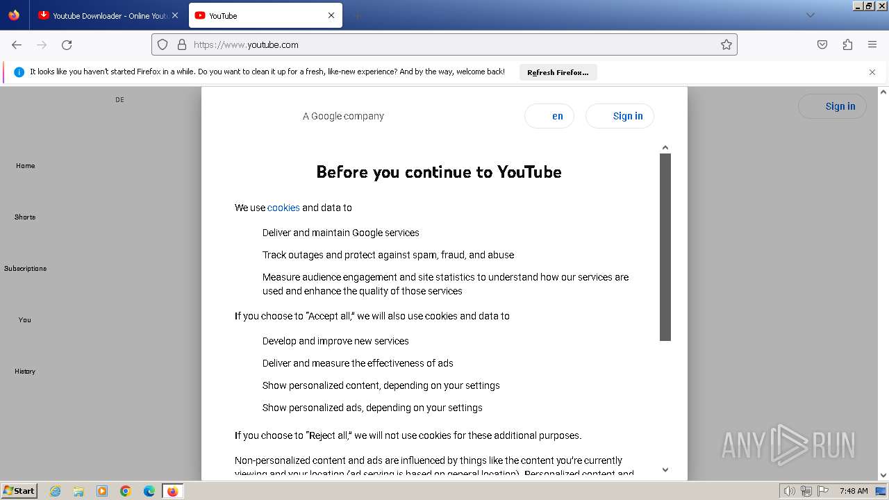Viewport: 889px width, 500px height.
Task: Dismiss the Firefox notification bar
Action: pyautogui.click(x=872, y=72)
